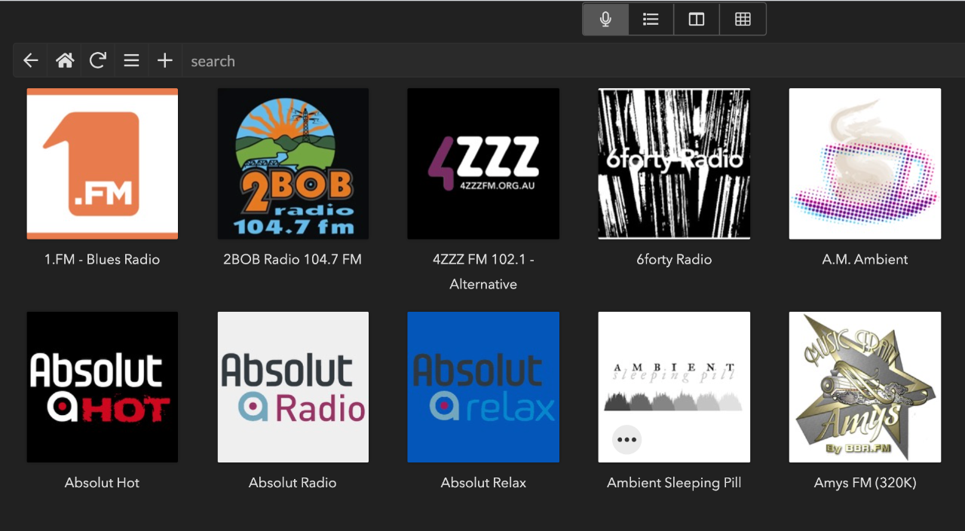Click the '1.FM - Blues Radio' label
This screenshot has width=965, height=531.
[x=103, y=259]
